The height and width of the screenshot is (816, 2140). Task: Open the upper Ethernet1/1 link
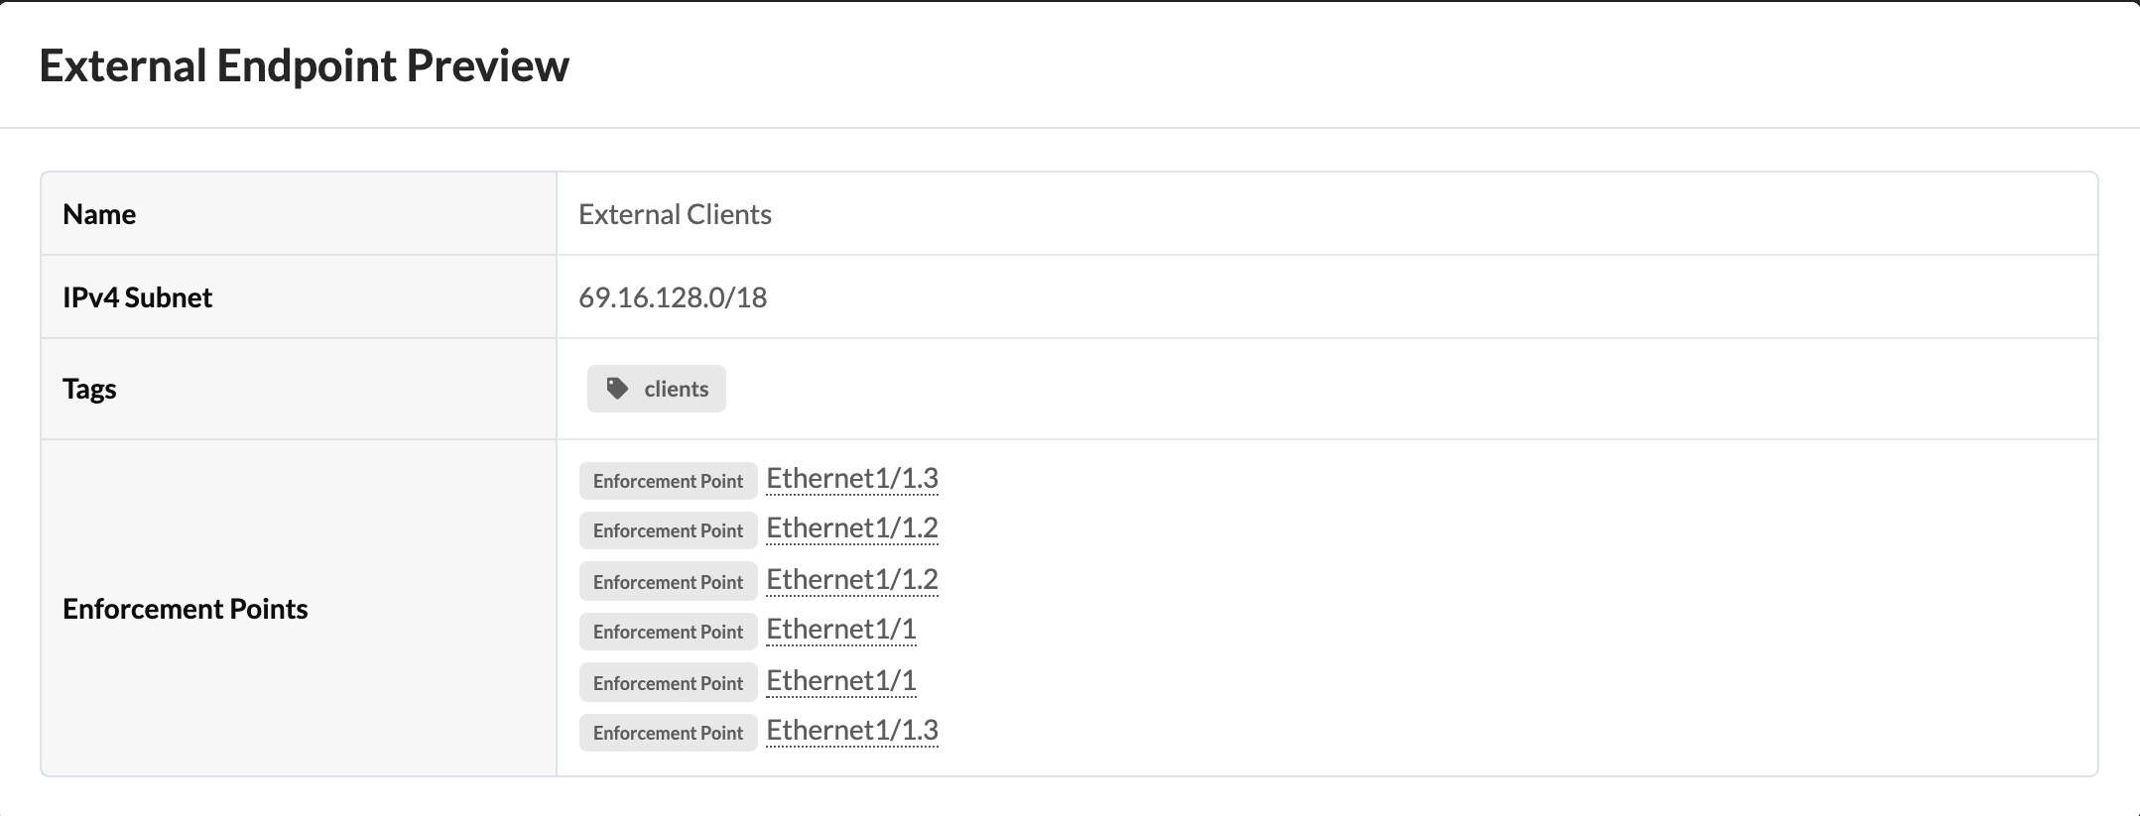[840, 630]
